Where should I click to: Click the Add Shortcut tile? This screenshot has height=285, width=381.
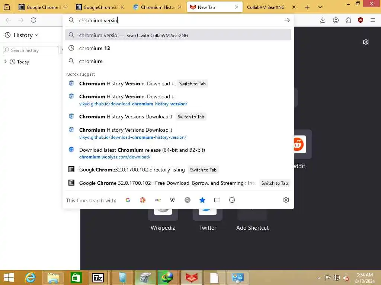252,219
